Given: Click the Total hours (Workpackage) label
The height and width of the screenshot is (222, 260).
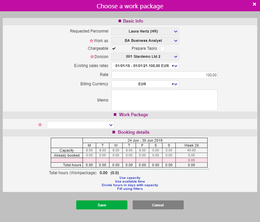Looking at the screenshot, I should click(73, 173).
